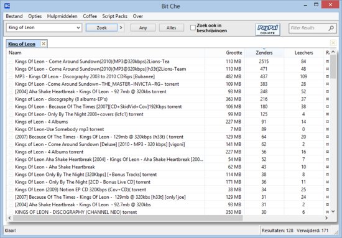342x238 pixels.
Task: Click the 'Klaar!' status text
Action: tap(10, 231)
